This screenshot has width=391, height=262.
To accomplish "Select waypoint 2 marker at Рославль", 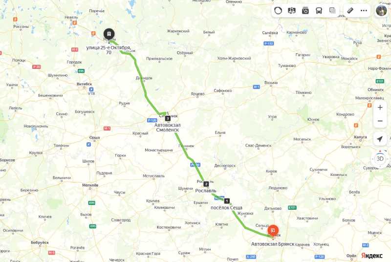I will click(x=206, y=184).
